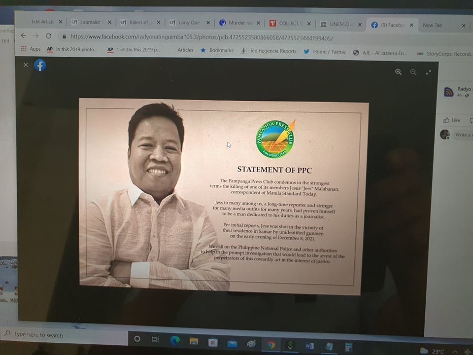Enter fullscreen mode for the photo

428,72
